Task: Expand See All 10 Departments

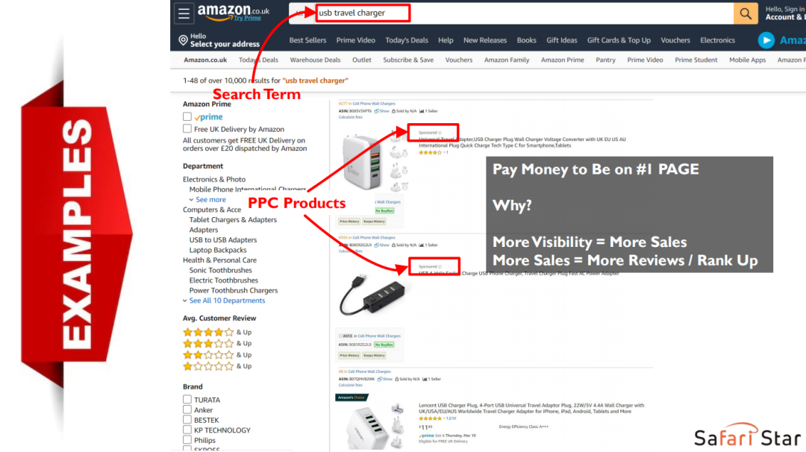Action: click(x=227, y=301)
